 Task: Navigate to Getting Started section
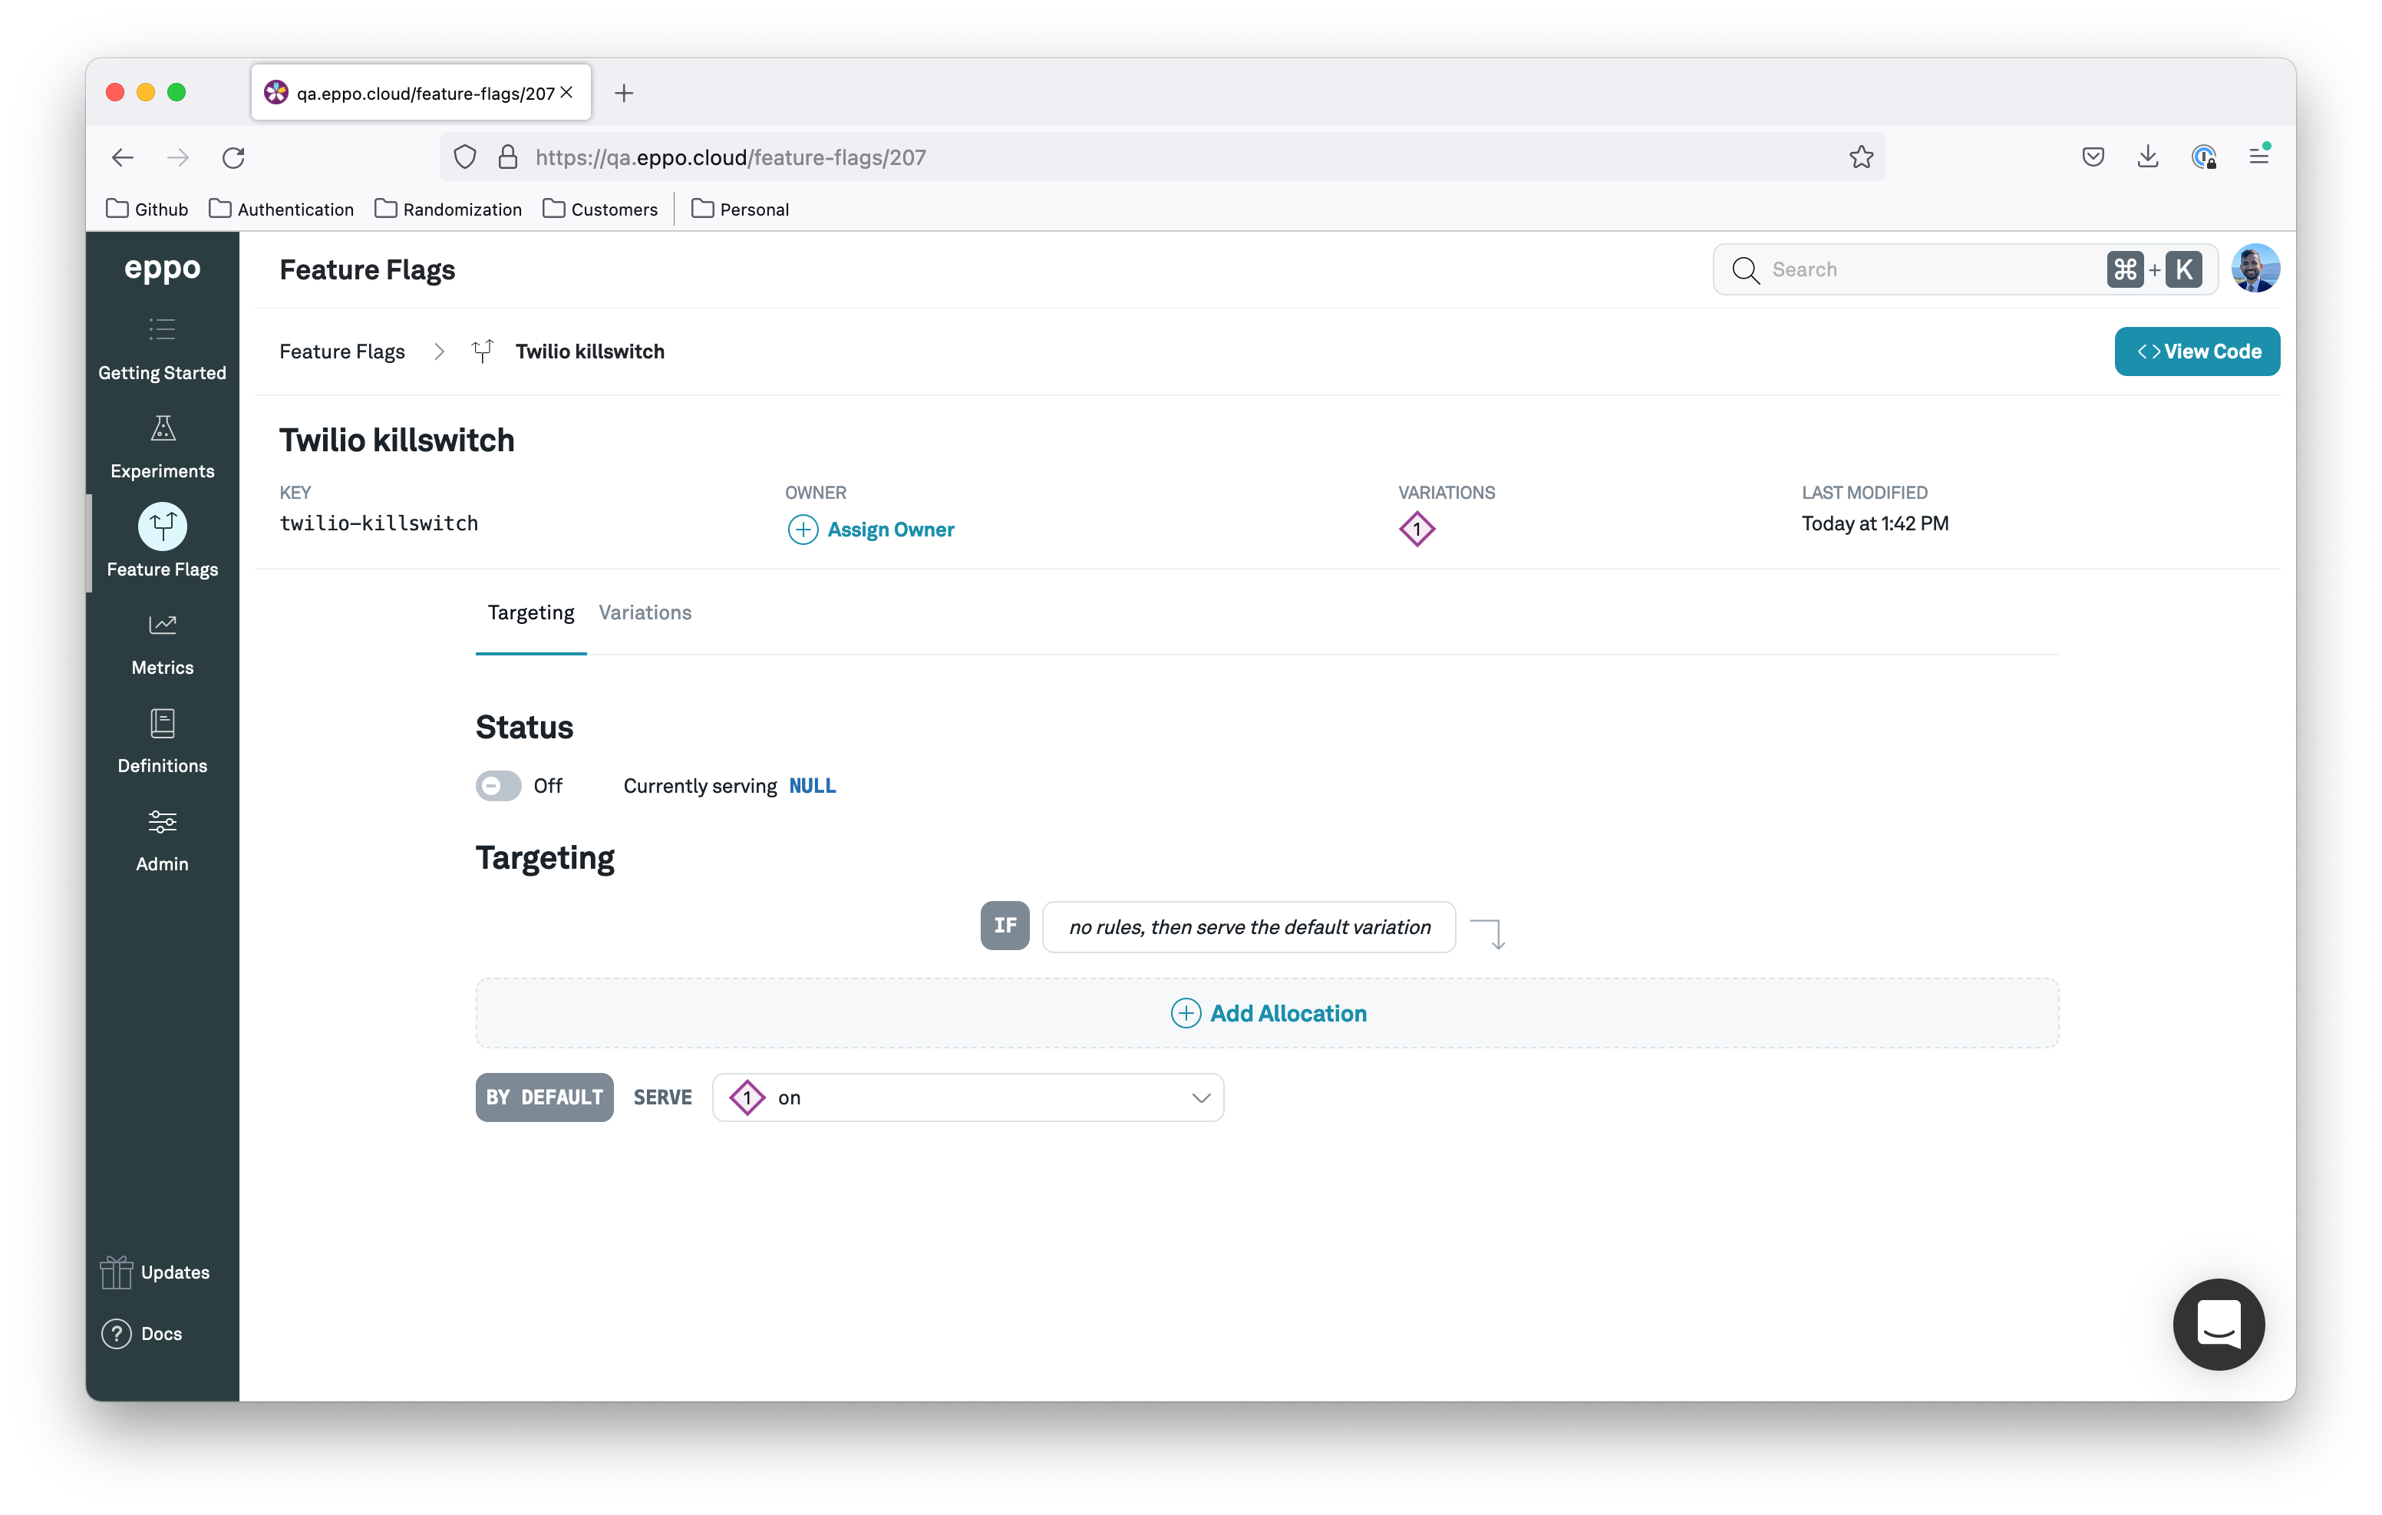pos(161,345)
